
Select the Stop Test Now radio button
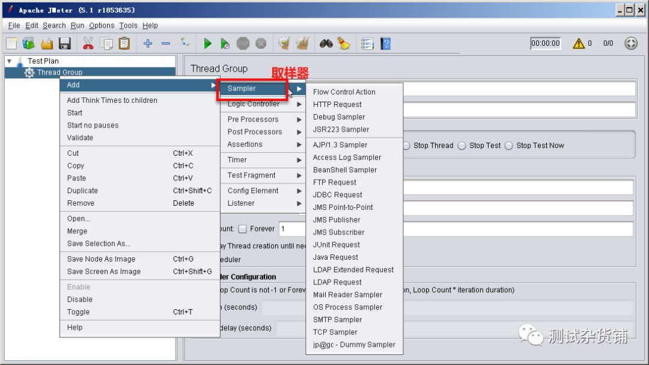(509, 146)
